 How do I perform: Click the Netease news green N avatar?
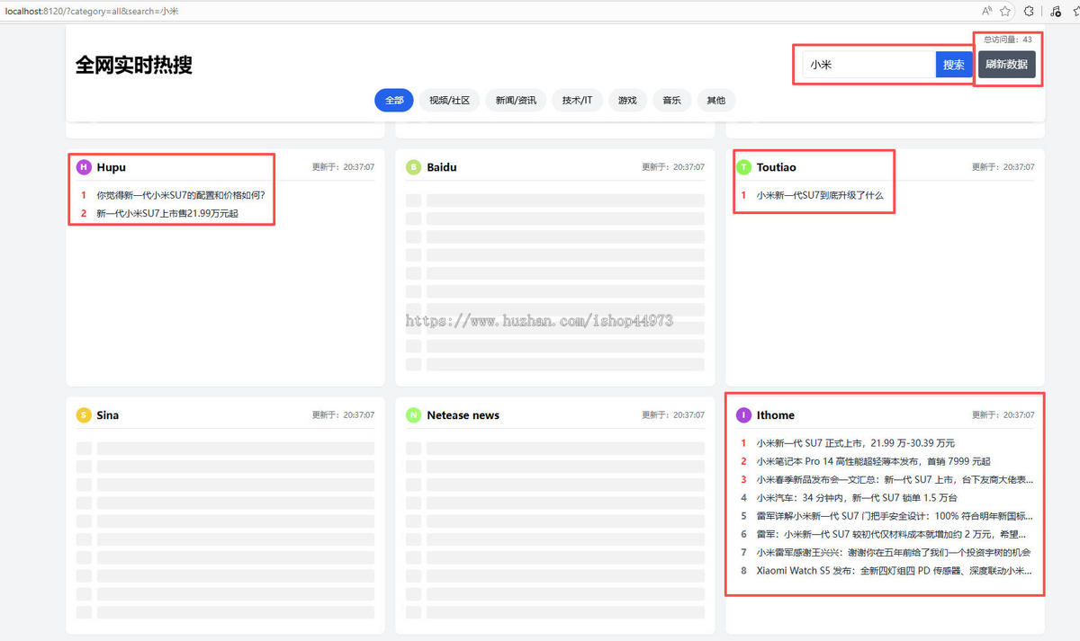click(414, 415)
